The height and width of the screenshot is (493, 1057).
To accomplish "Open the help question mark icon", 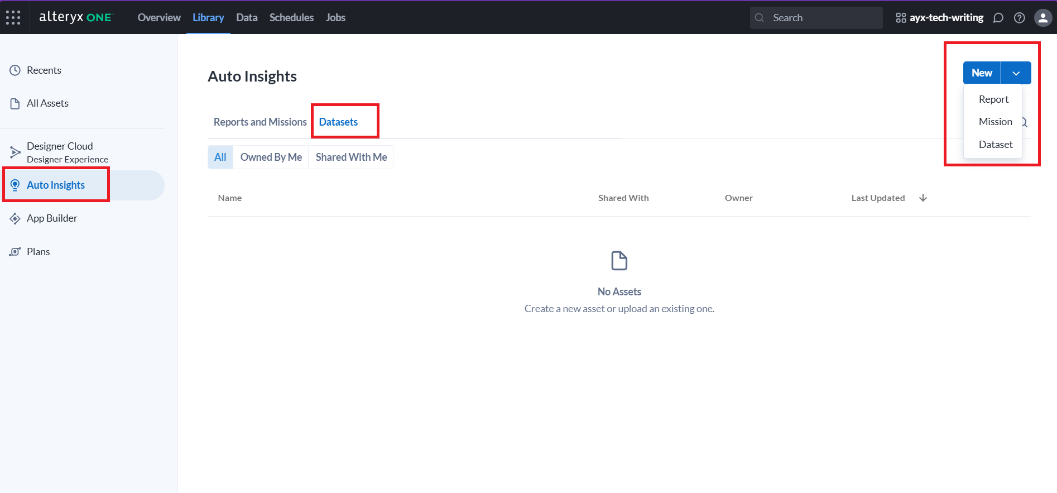I will click(x=1019, y=18).
